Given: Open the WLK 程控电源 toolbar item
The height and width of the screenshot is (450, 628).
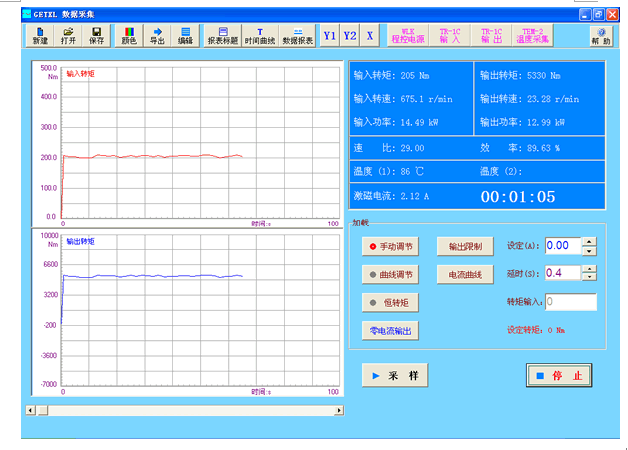Looking at the screenshot, I should [x=407, y=36].
